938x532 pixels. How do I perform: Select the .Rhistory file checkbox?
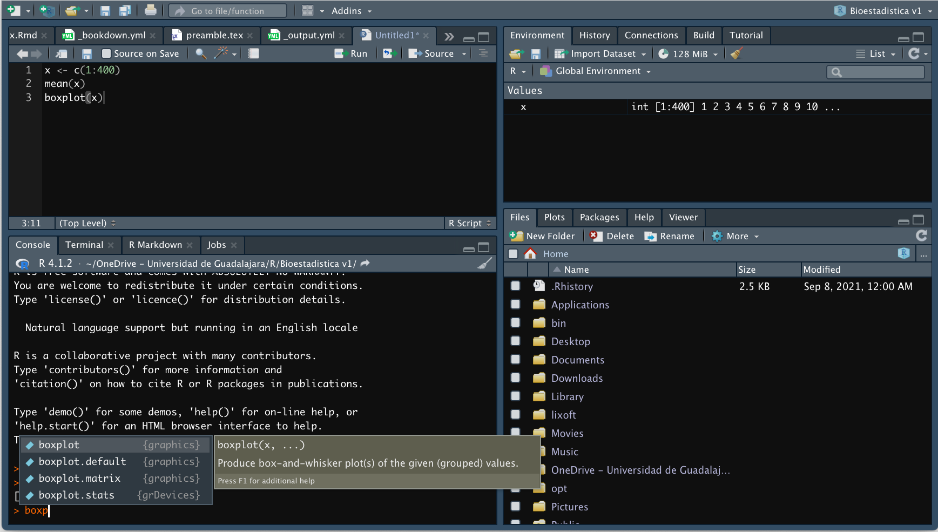coord(515,286)
